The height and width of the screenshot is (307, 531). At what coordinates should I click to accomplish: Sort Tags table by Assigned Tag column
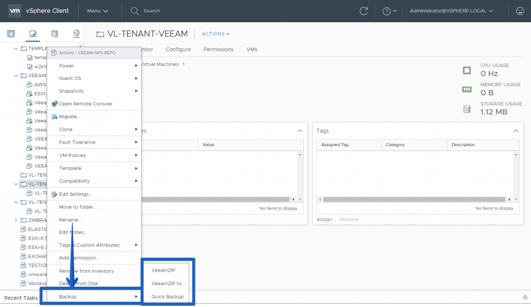click(x=349, y=145)
